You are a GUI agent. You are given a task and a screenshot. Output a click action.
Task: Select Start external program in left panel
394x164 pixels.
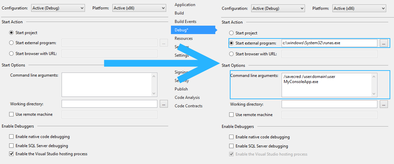tap(12, 43)
